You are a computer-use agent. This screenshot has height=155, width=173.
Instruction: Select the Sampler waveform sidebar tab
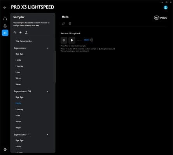pyautogui.click(x=5, y=33)
